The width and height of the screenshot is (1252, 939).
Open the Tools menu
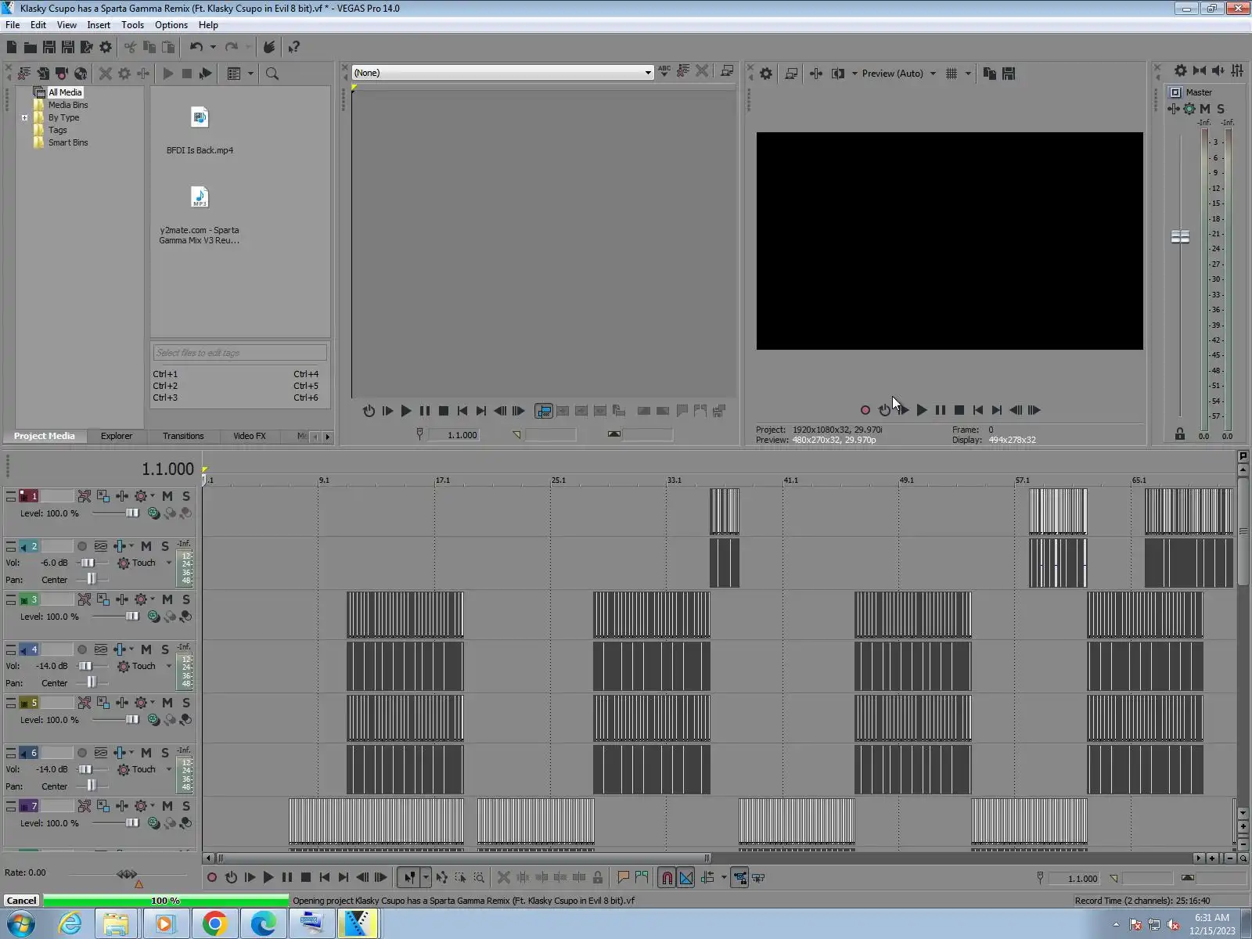[x=132, y=25]
